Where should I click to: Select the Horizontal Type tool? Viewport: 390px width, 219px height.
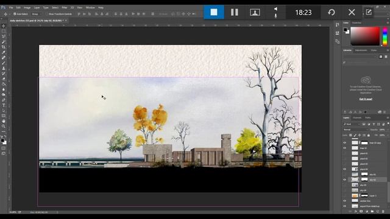click(x=4, y=105)
